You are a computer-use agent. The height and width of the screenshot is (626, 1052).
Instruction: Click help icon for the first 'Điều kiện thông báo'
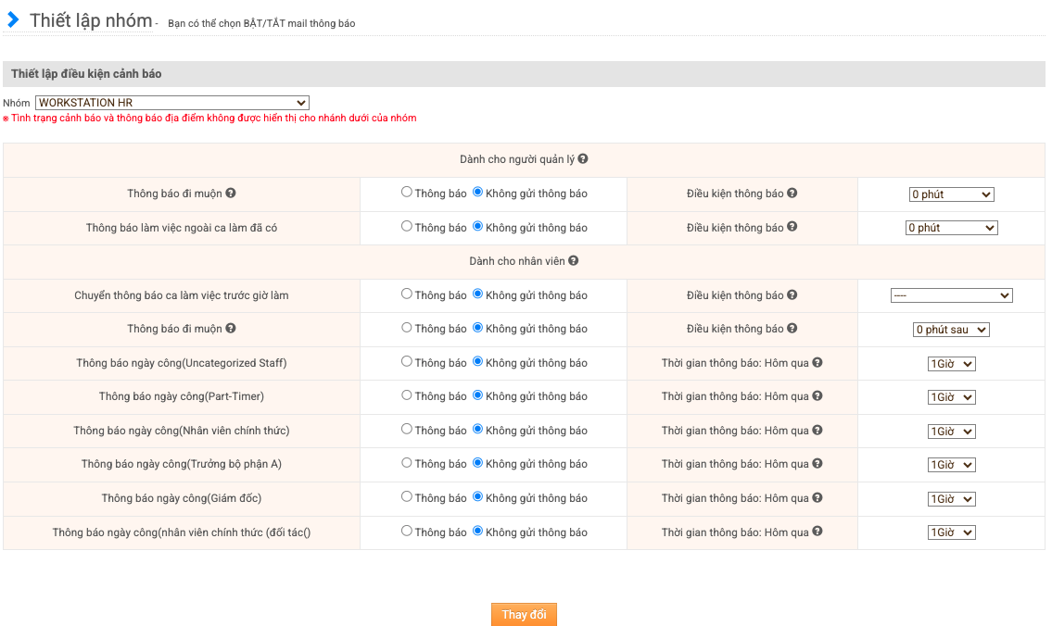tap(792, 194)
